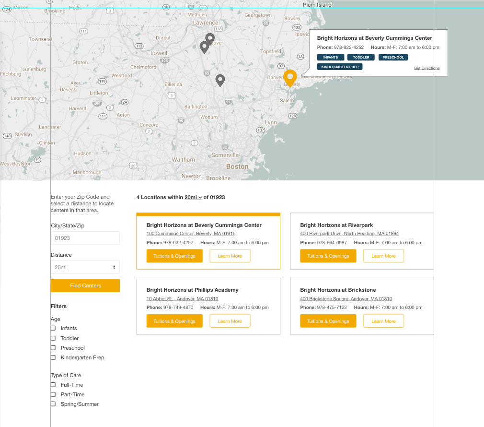
Task: Click the City/State/Zip input field
Action: pyautogui.click(x=85, y=238)
